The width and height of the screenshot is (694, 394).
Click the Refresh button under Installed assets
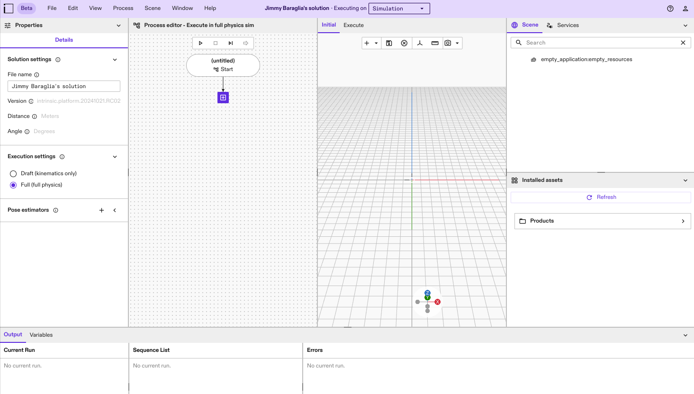[x=601, y=197]
